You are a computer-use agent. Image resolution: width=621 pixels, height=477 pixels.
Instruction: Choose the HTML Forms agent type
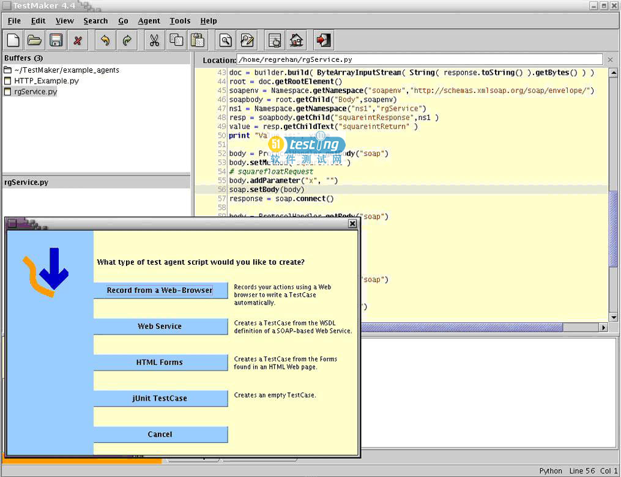tap(161, 362)
